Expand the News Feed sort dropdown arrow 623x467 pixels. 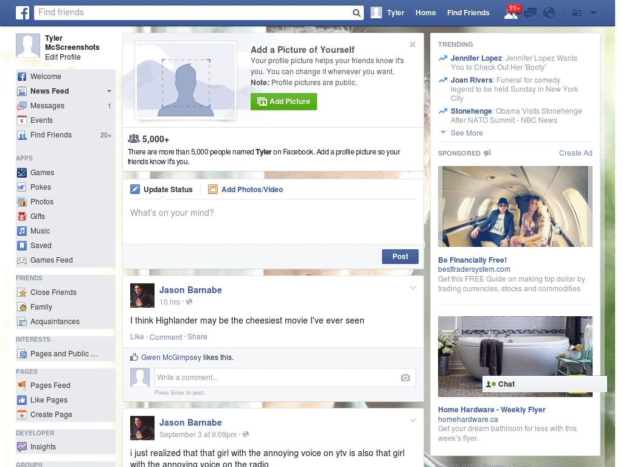[x=109, y=91]
